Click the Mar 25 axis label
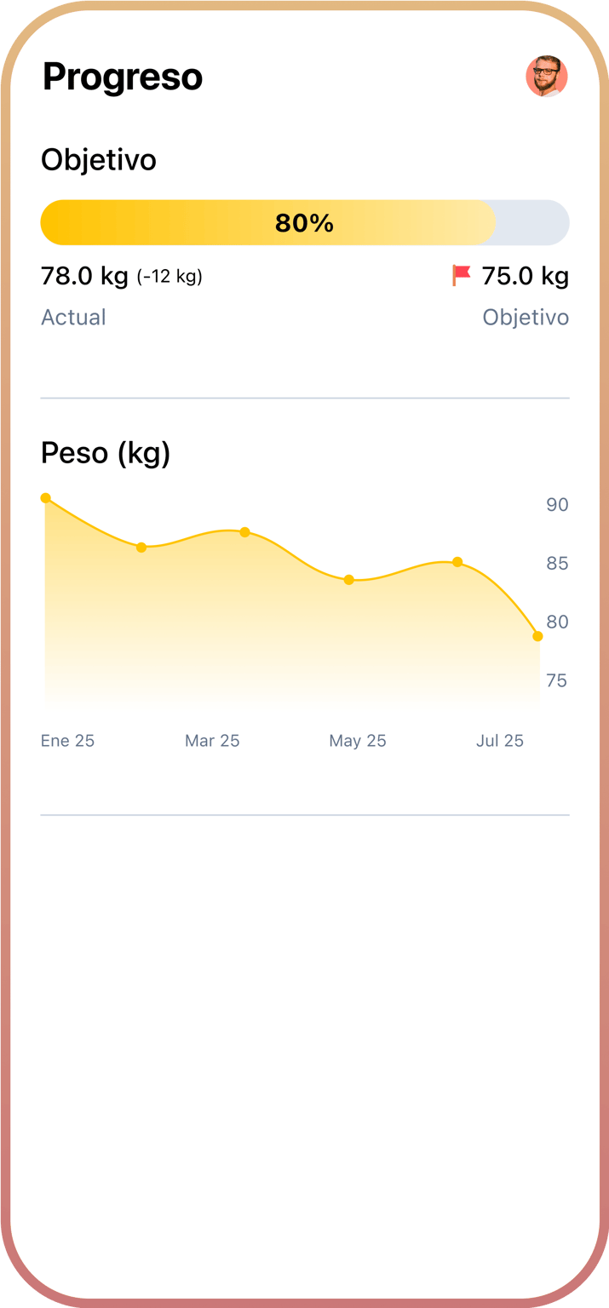The height and width of the screenshot is (1308, 609). click(x=212, y=740)
